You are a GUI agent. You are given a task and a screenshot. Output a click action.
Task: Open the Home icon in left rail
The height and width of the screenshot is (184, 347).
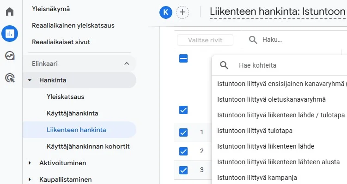click(10, 11)
